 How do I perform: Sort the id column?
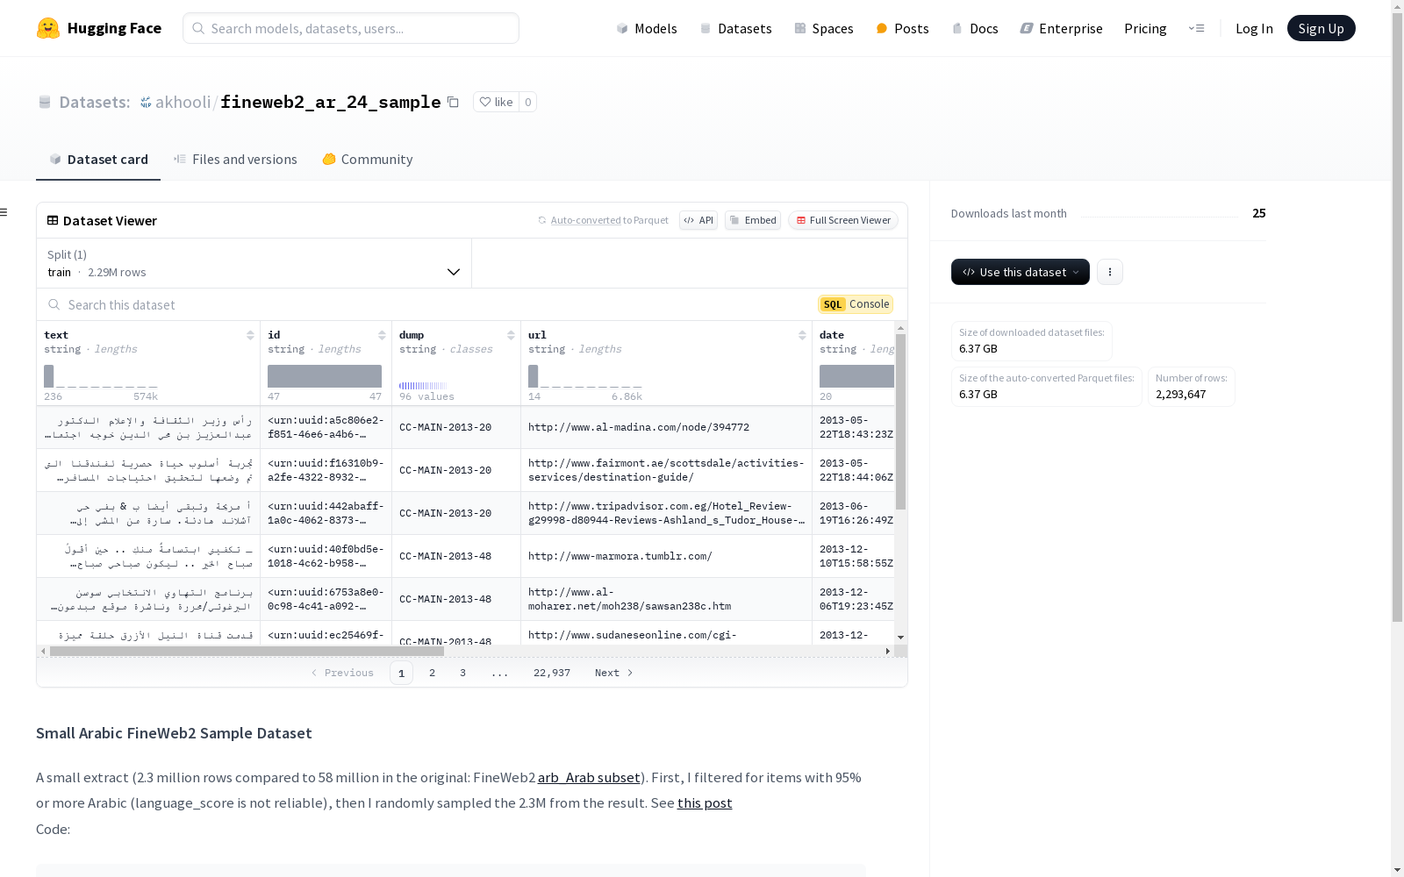[382, 335]
